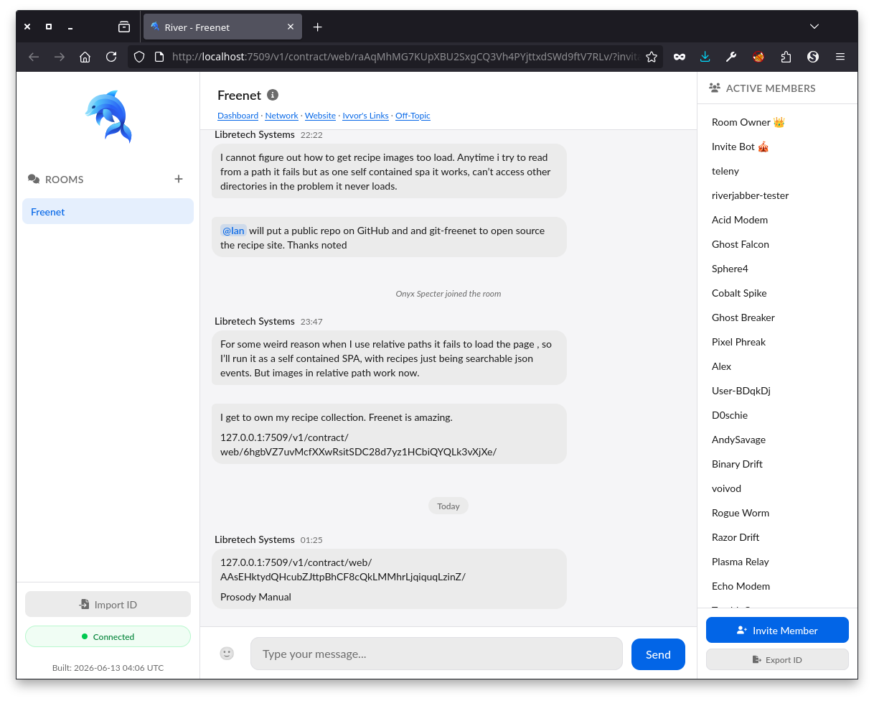
Task: Click the Prosody Manual message text
Action: tap(255, 597)
